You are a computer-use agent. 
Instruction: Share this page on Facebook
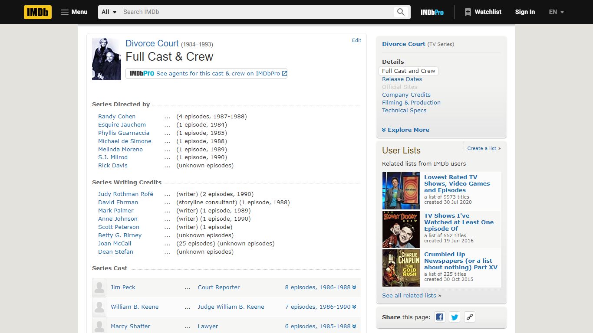tap(440, 317)
